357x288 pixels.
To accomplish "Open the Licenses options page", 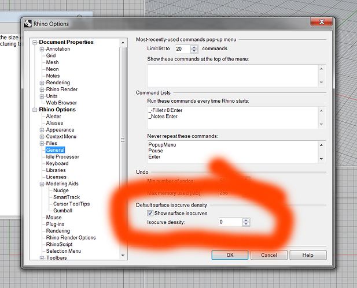I will coord(56,177).
